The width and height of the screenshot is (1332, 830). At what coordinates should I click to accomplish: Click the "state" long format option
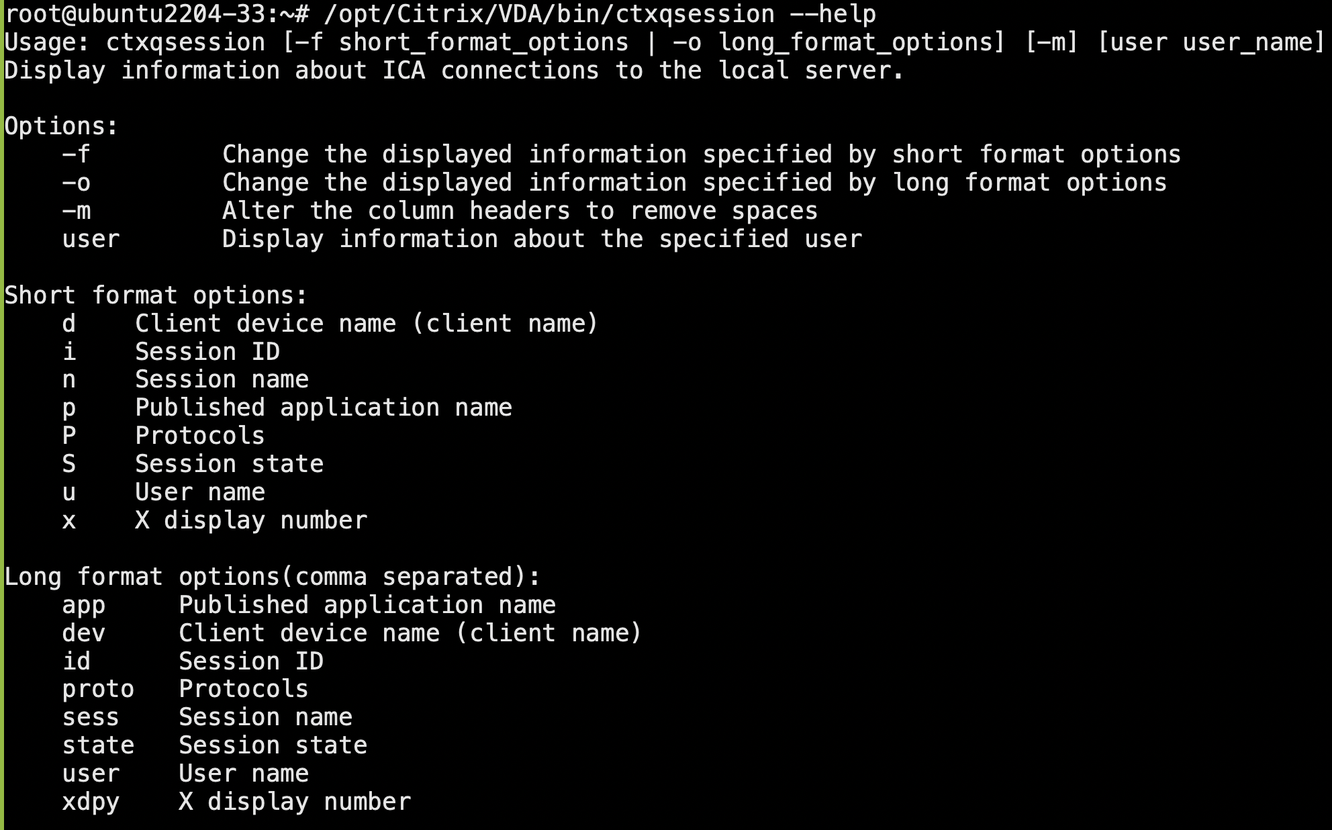[x=98, y=745]
